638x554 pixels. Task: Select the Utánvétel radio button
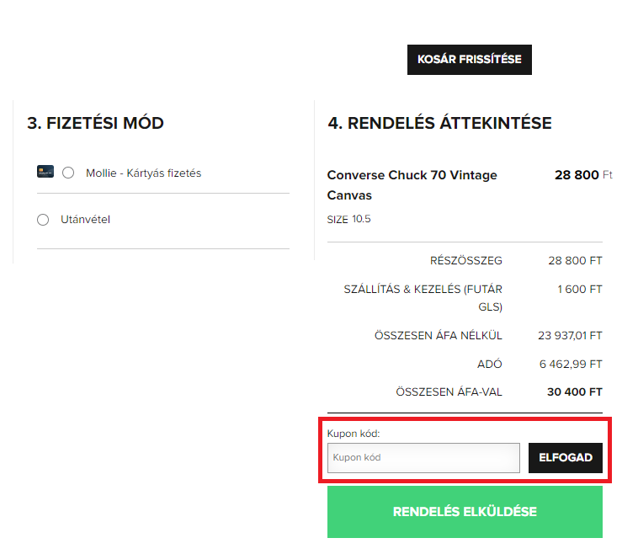[43, 220]
